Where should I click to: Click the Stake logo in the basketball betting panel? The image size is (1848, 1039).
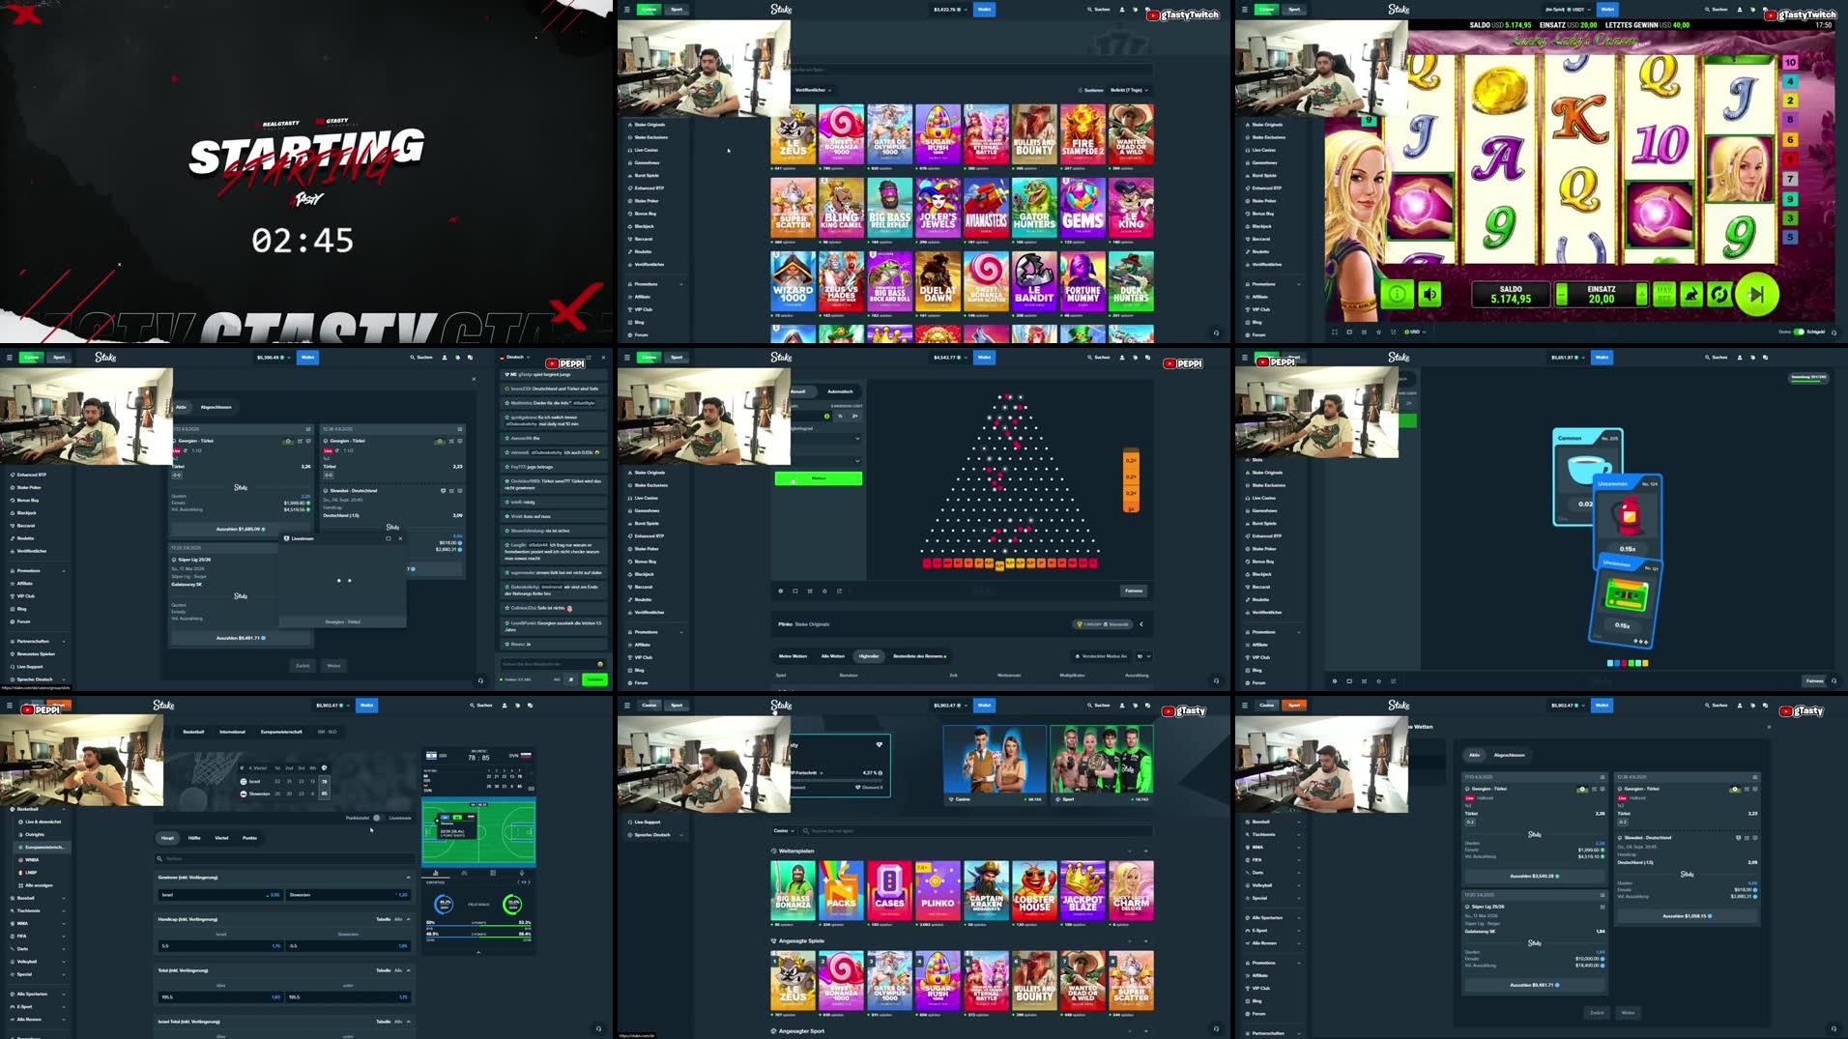coord(163,706)
